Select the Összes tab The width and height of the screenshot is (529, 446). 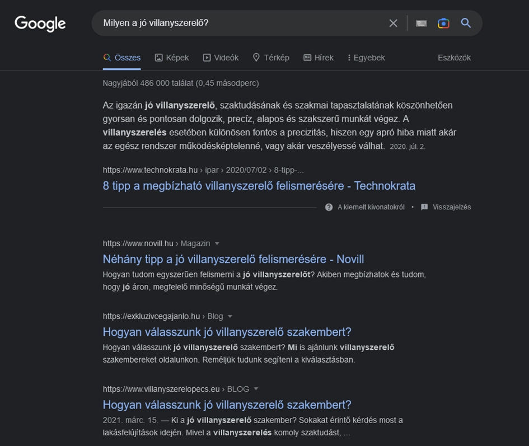click(122, 58)
